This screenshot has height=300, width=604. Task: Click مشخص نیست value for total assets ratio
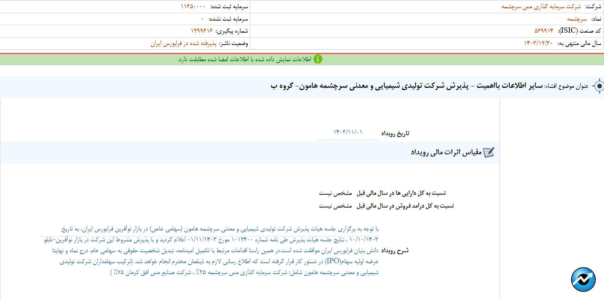[x=336, y=193]
